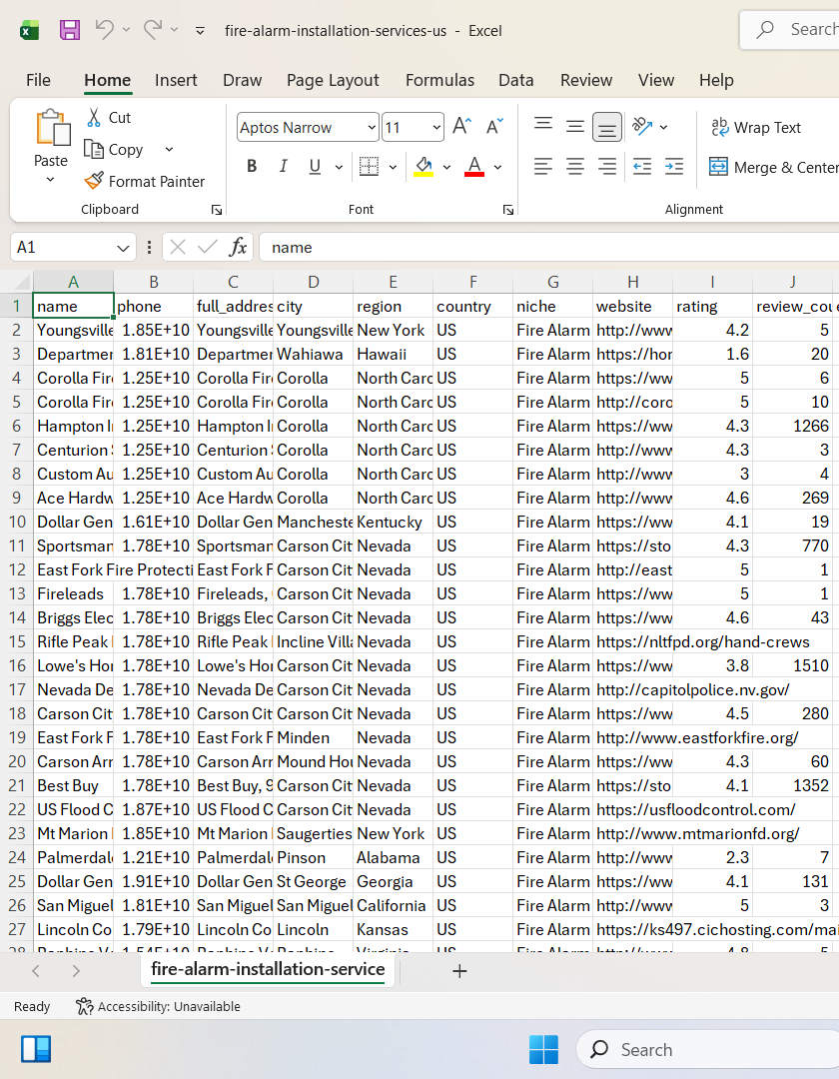Open the font name combo box
Image resolution: width=839 pixels, height=1079 pixels.
coord(308,127)
